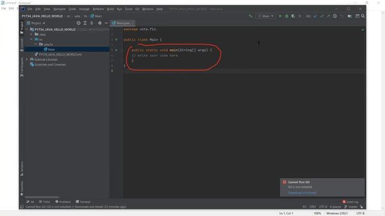
Task: Collapse the src folder
Action: (31, 40)
